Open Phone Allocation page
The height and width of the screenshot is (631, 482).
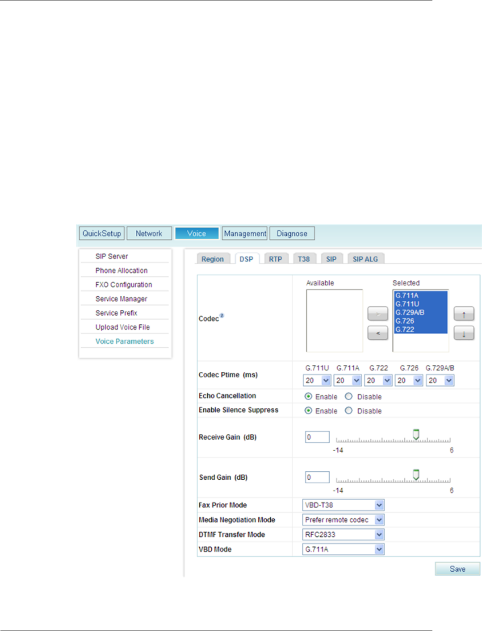[122, 270]
